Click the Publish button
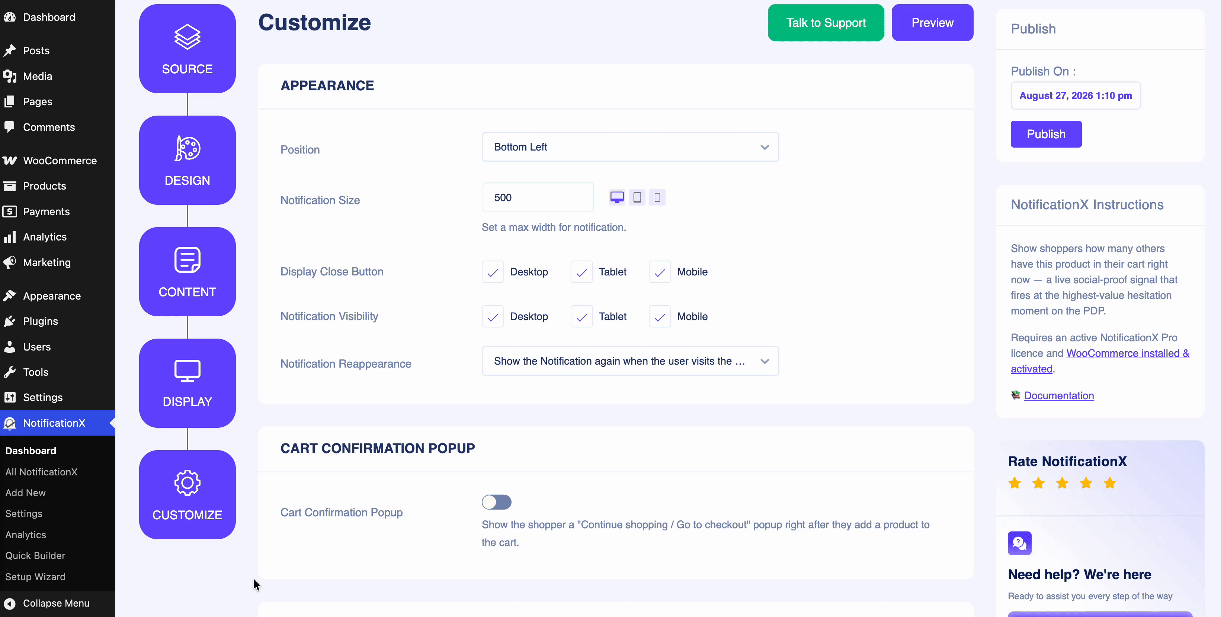1221x617 pixels. coord(1046,134)
